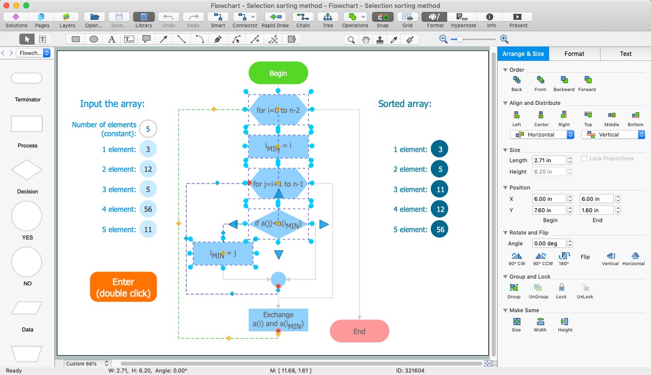Viewport: 651px width, 375px height.
Task: Toggle the Grid display
Action: (x=407, y=17)
